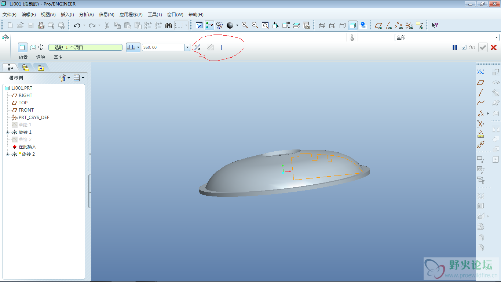Open the angle value dropdown arrow
Image resolution: width=501 pixels, height=282 pixels.
pyautogui.click(x=188, y=47)
